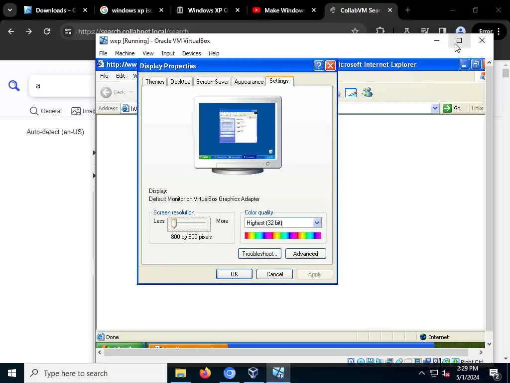Switch to Windows XP archive tab

point(208,10)
